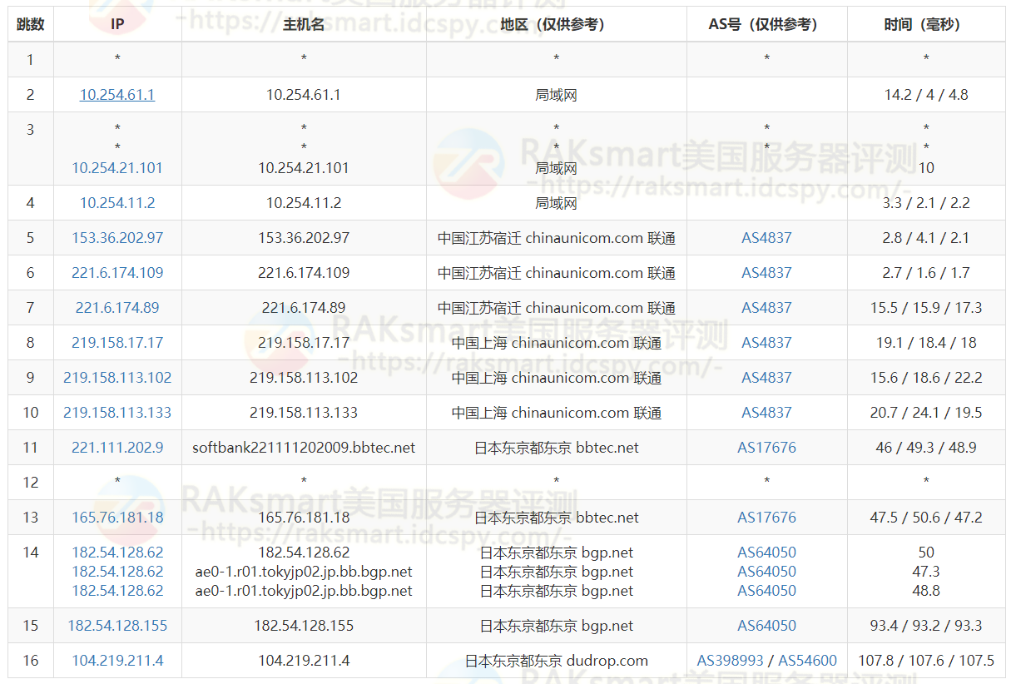This screenshot has height=684, width=1011.
Task: Select region 局域网 in hop 4 row
Action: tap(556, 203)
